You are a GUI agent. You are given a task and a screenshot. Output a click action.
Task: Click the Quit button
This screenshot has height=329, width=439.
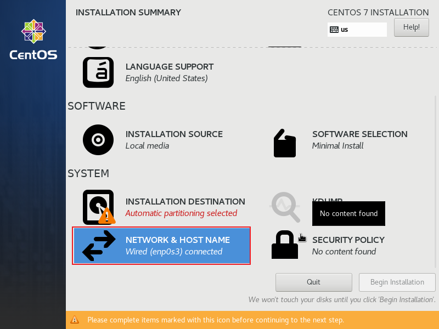[x=313, y=282]
